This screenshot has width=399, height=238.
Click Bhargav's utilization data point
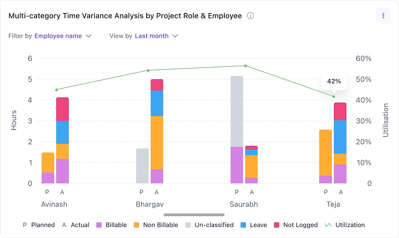(x=148, y=71)
